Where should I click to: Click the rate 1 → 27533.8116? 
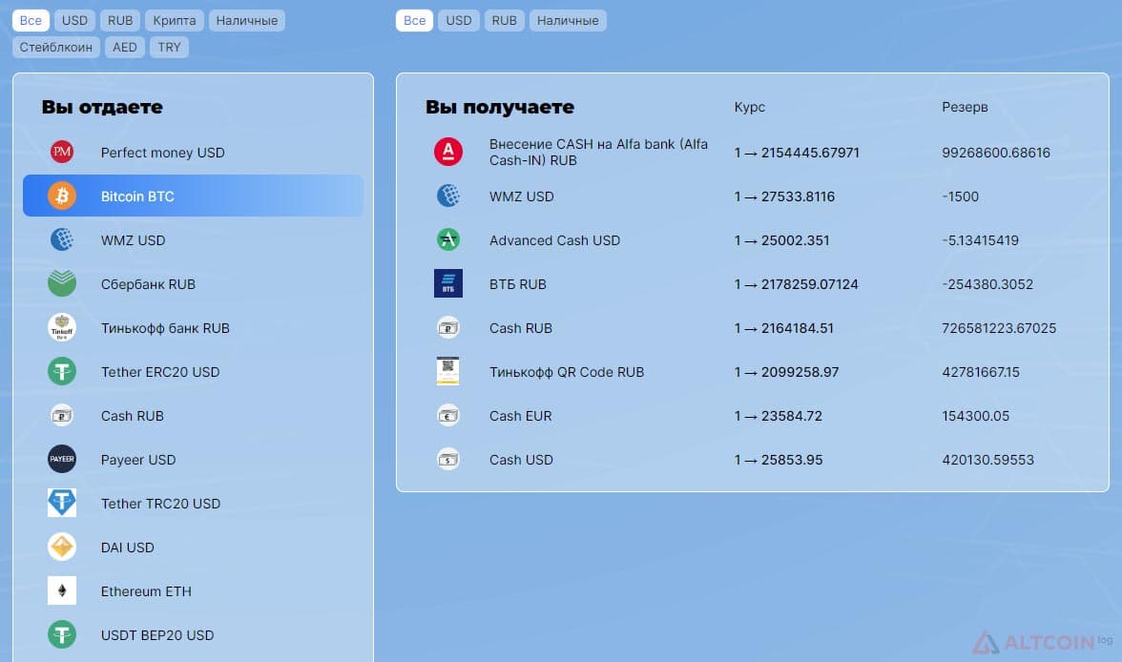coord(784,197)
